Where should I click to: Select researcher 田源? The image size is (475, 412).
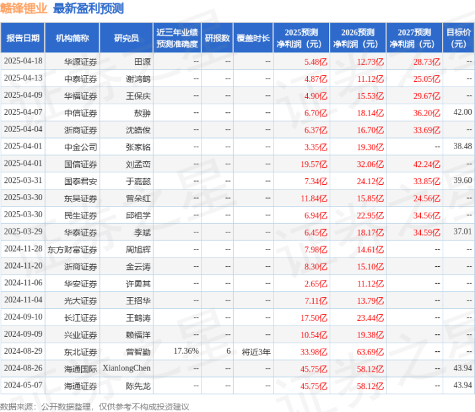click(x=142, y=62)
